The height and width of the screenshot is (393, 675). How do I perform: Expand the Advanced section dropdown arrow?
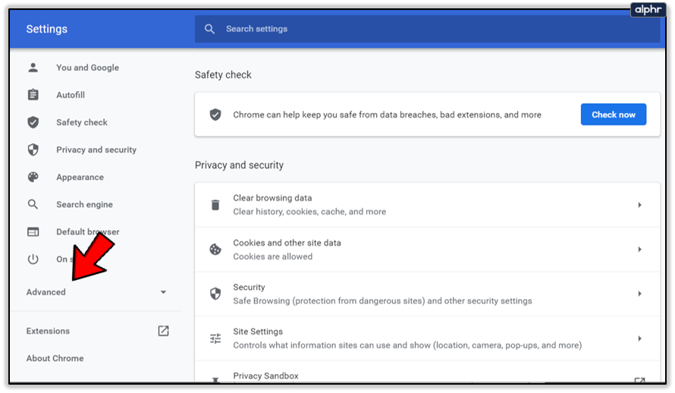(163, 292)
